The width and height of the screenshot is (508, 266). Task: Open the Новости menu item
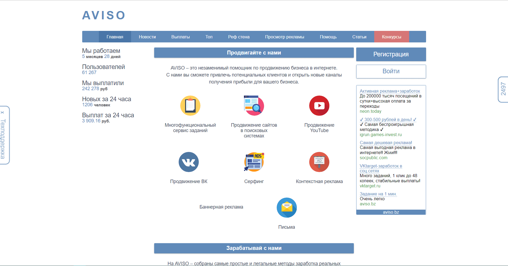pyautogui.click(x=147, y=37)
